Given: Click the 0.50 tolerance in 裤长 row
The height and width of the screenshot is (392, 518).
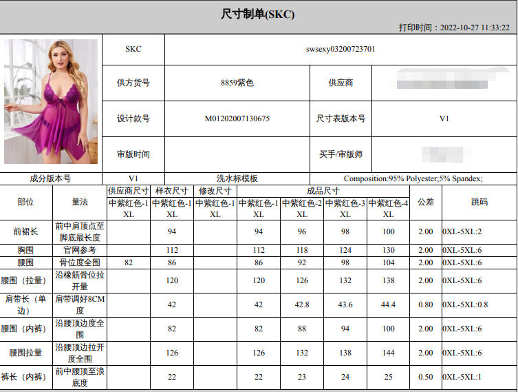Looking at the screenshot, I should [x=425, y=377].
